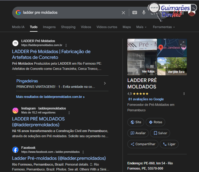Open more options for the Facebook result
Image resolution: width=199 pixels, height=172 pixels.
[x=83, y=152]
